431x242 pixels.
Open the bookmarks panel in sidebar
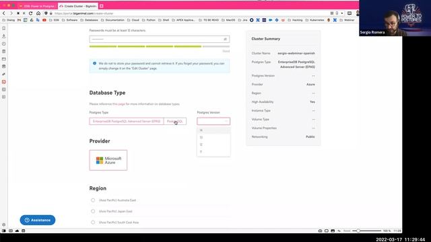[x=4, y=28]
